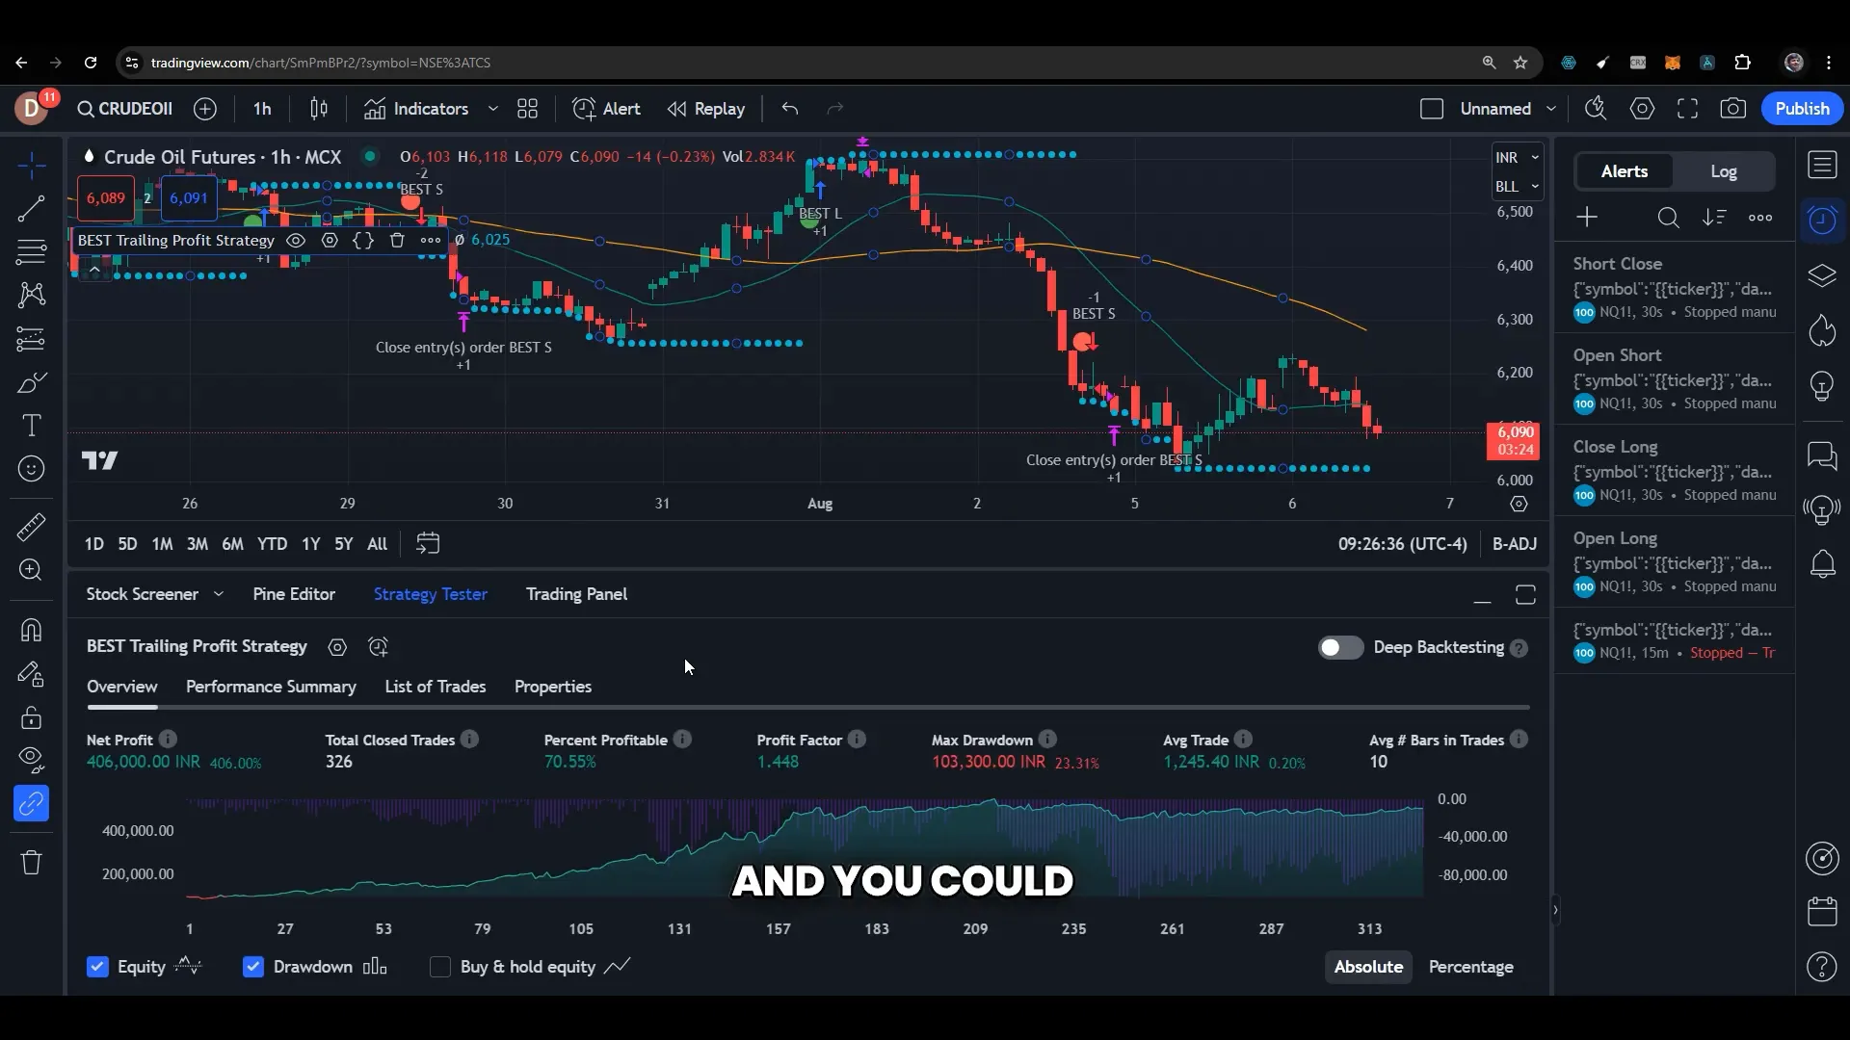The width and height of the screenshot is (1850, 1040).
Task: Toggle Deep Backtesting switch
Action: click(1340, 648)
